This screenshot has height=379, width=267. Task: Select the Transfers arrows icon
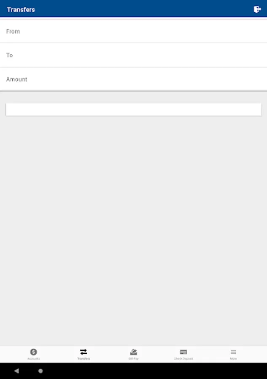(84, 352)
